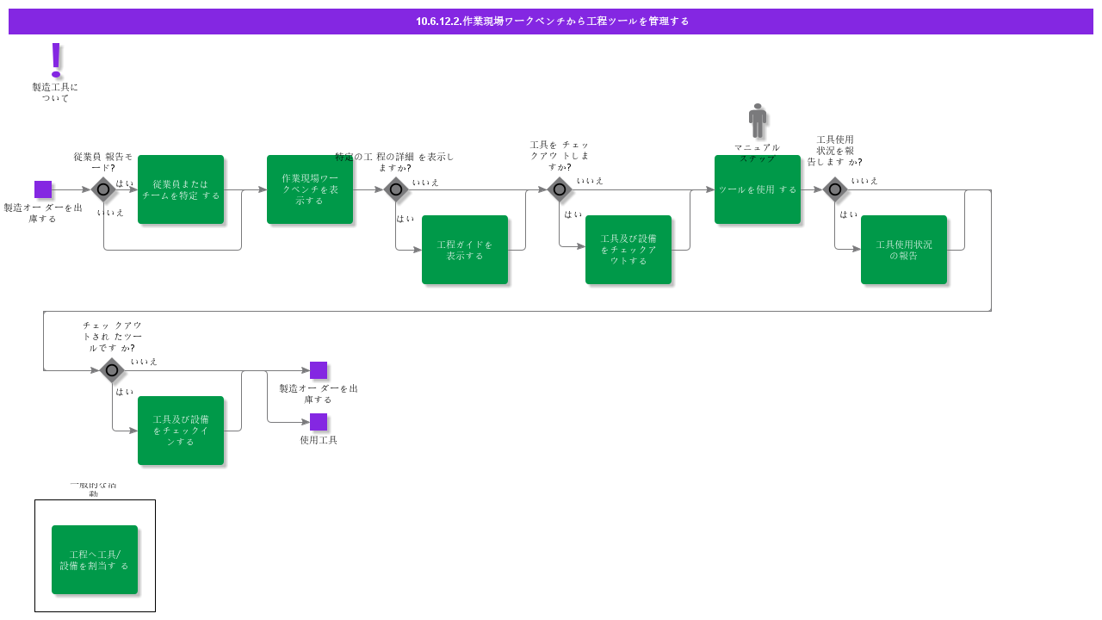Click the gateway 工具をチェックアウトしますか?
Viewport: 1102px width, 620px height.
(560, 189)
